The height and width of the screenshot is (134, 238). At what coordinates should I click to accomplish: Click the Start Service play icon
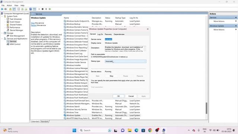[39, 9]
